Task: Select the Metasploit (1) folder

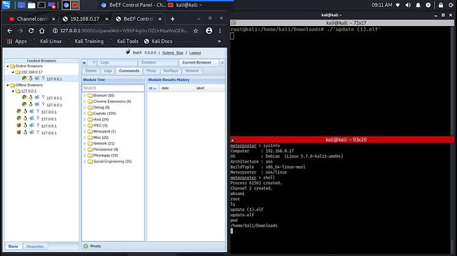Action: pos(104,132)
